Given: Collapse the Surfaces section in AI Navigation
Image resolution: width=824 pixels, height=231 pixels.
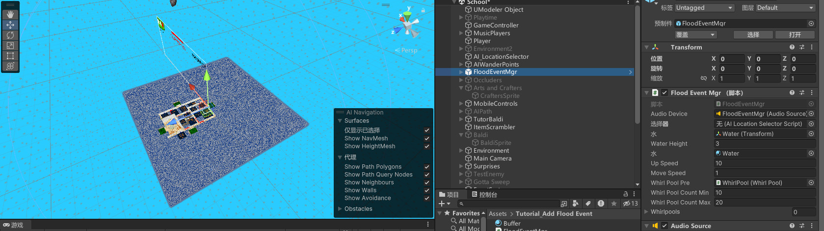Looking at the screenshot, I should pyautogui.click(x=340, y=121).
